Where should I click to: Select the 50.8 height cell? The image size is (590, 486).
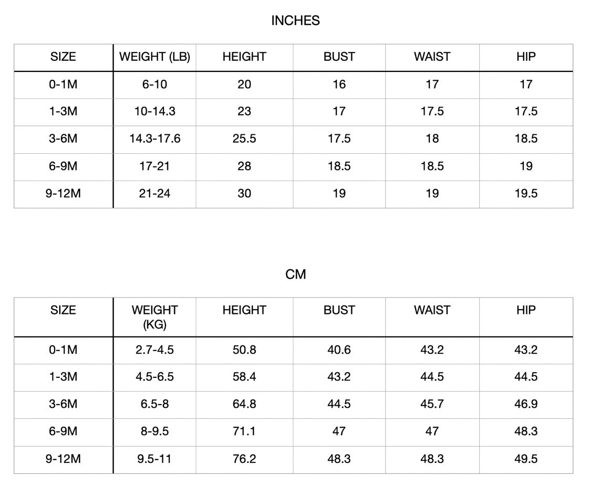[x=244, y=350]
